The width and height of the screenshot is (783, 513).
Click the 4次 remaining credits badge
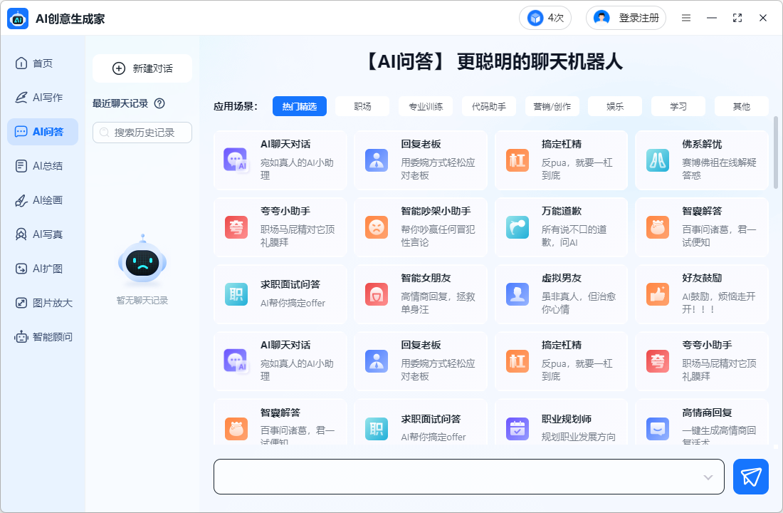(545, 18)
